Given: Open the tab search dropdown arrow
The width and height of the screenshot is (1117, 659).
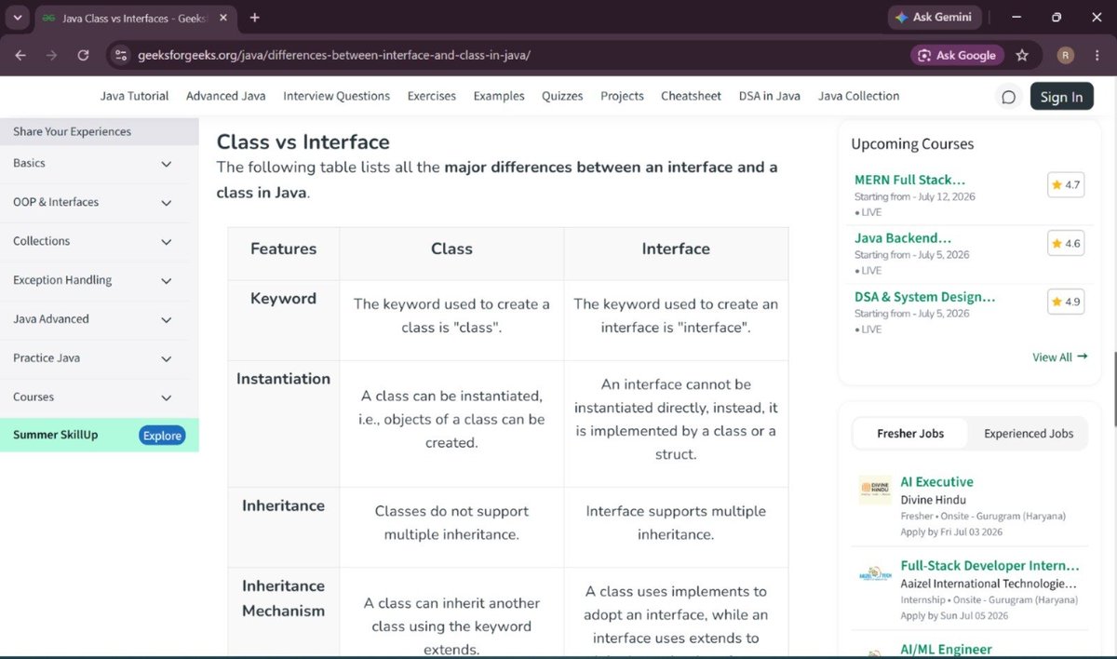Looking at the screenshot, I should click(x=17, y=18).
